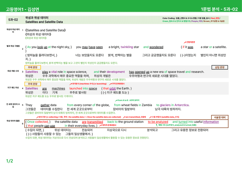Image resolution: width=242 pixels, height=171 pixels.
Task: Click the underlined verb phrase 'may have seen'
Action: click(x=92, y=47)
